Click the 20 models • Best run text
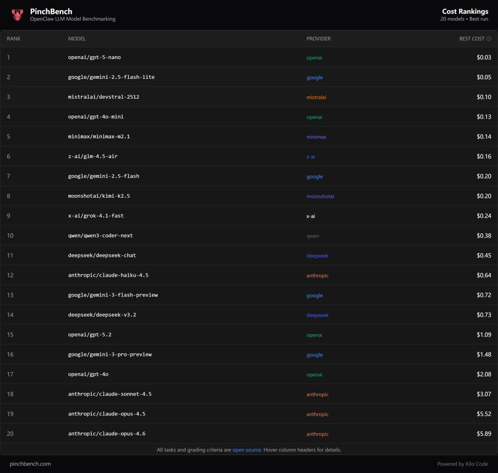The width and height of the screenshot is (498, 473). [464, 19]
